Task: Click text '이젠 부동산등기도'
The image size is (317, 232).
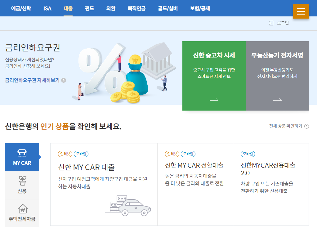Action: (x=277, y=70)
